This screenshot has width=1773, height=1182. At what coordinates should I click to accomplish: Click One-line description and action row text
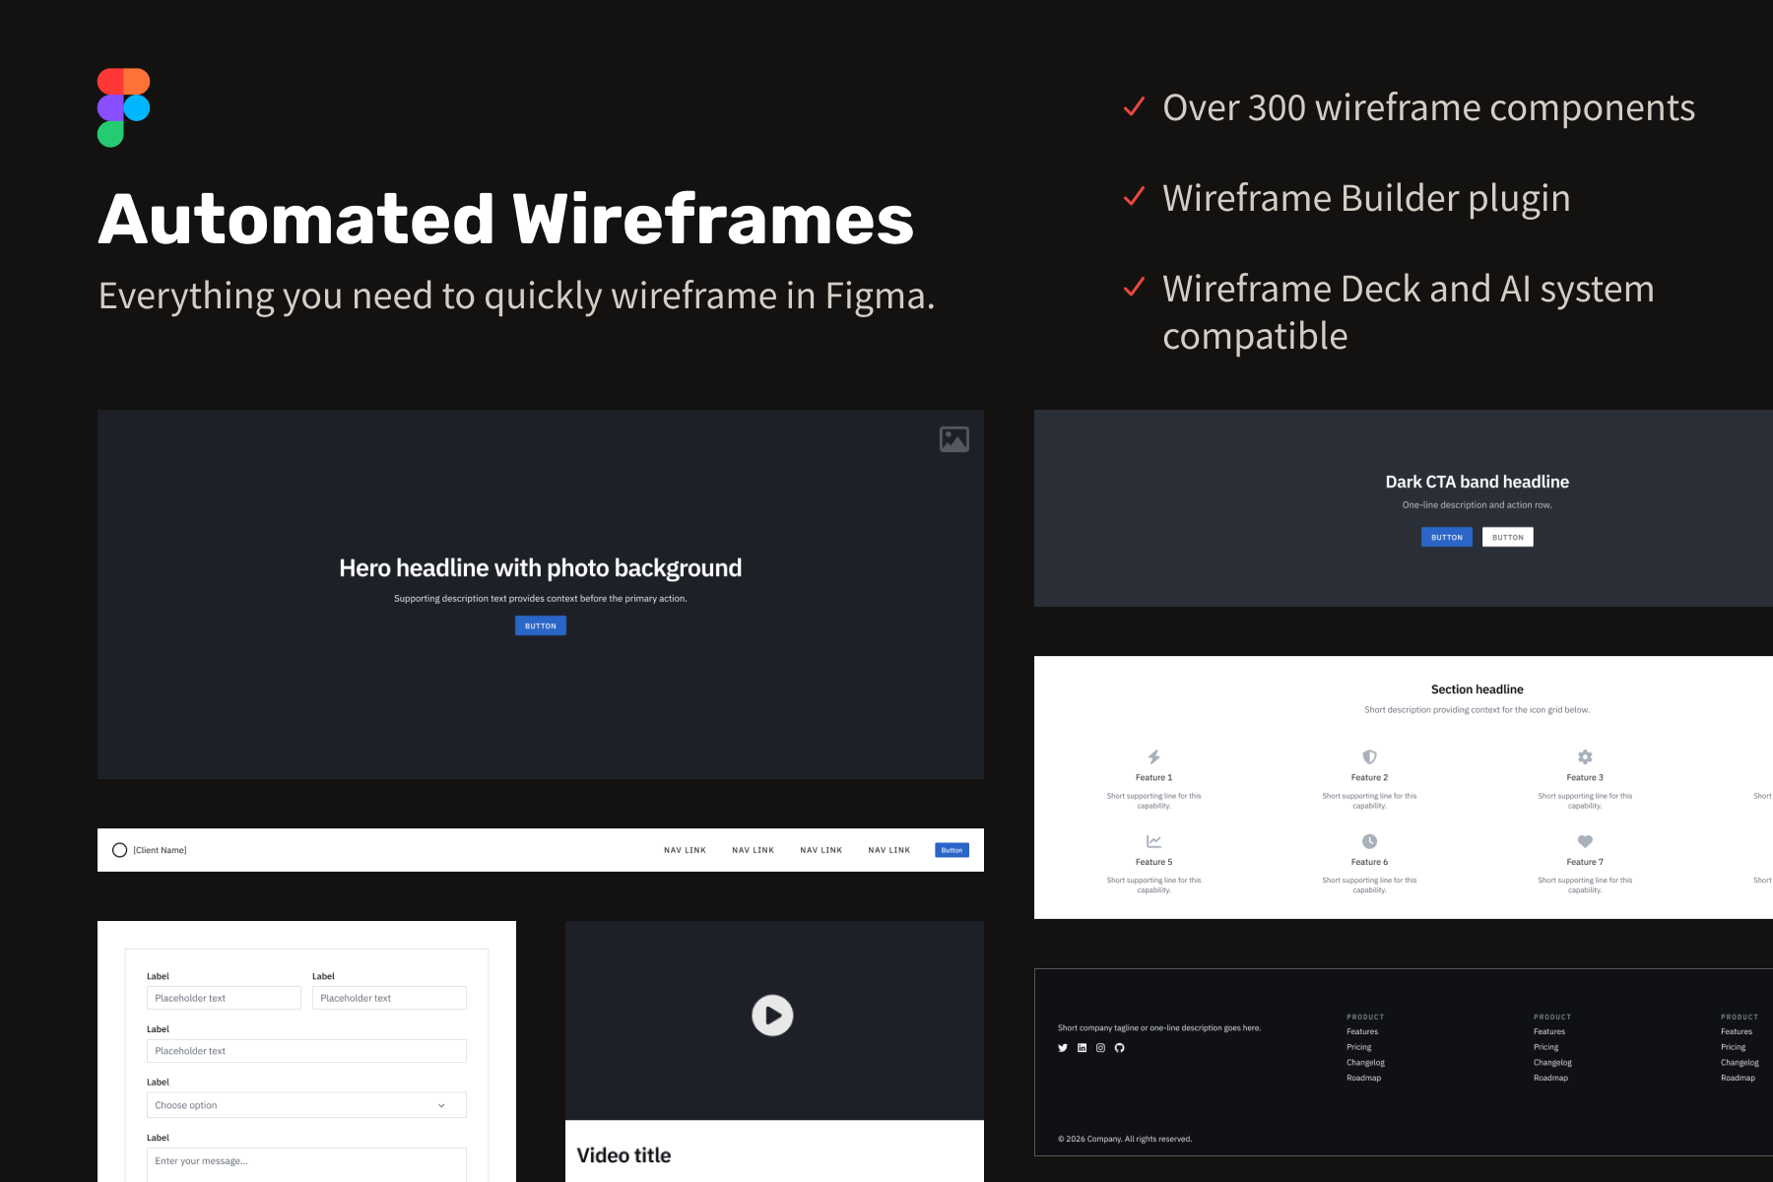[x=1477, y=505]
